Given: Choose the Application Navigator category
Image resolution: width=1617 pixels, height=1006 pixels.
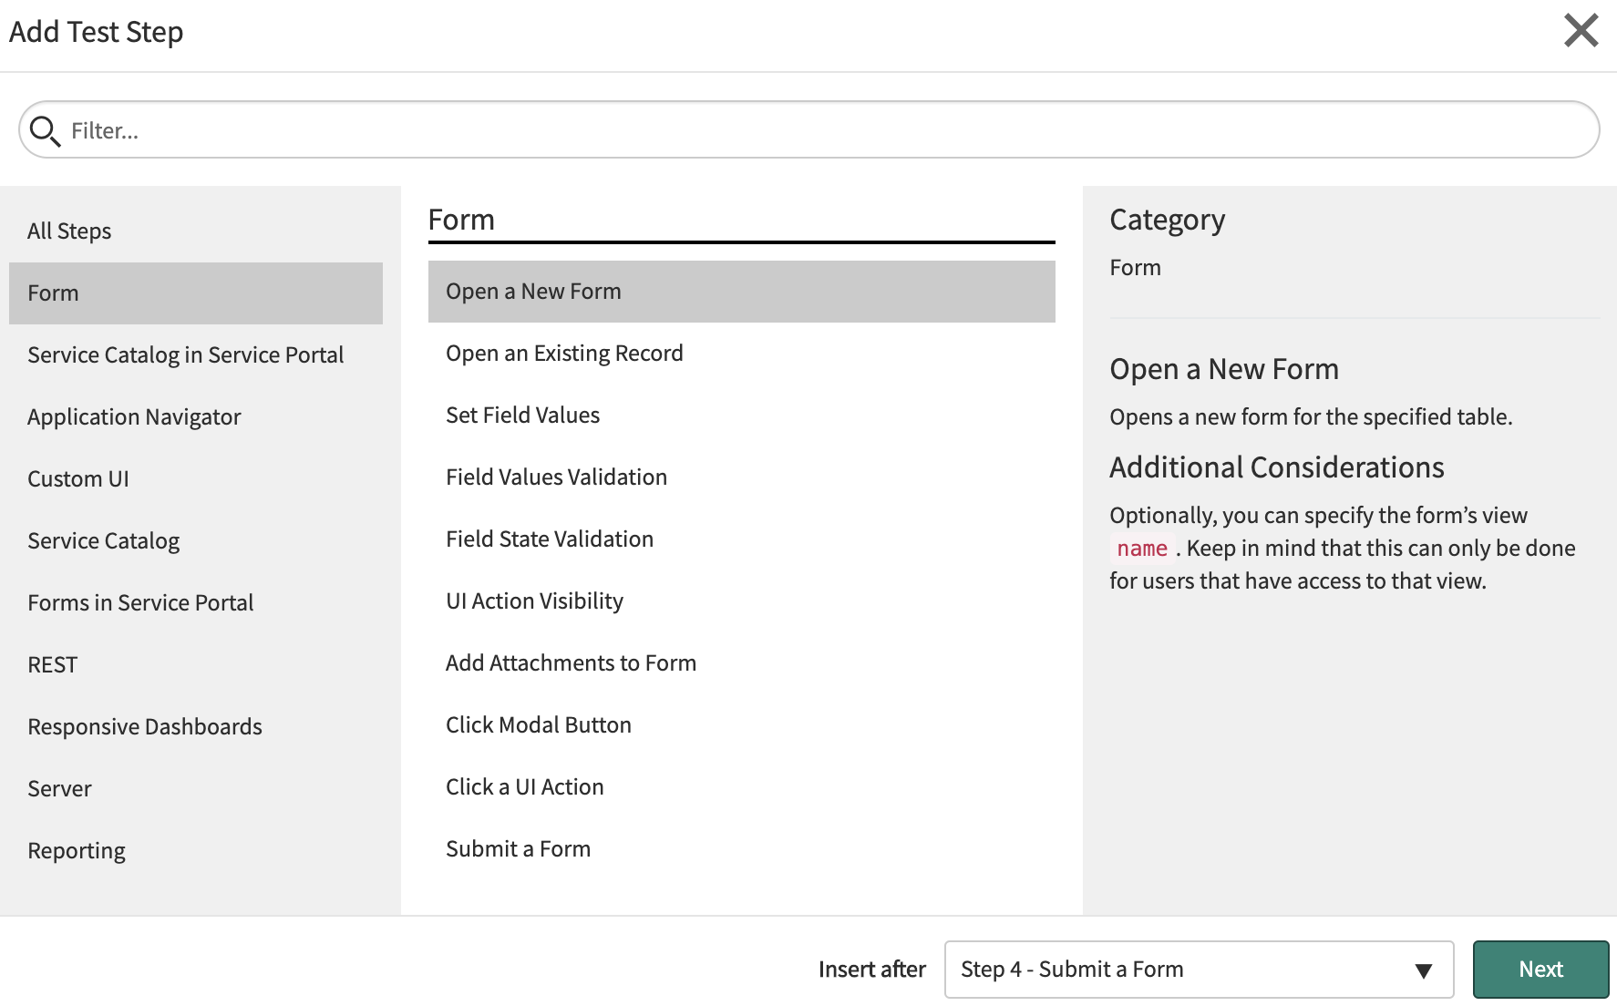Looking at the screenshot, I should [x=196, y=417].
